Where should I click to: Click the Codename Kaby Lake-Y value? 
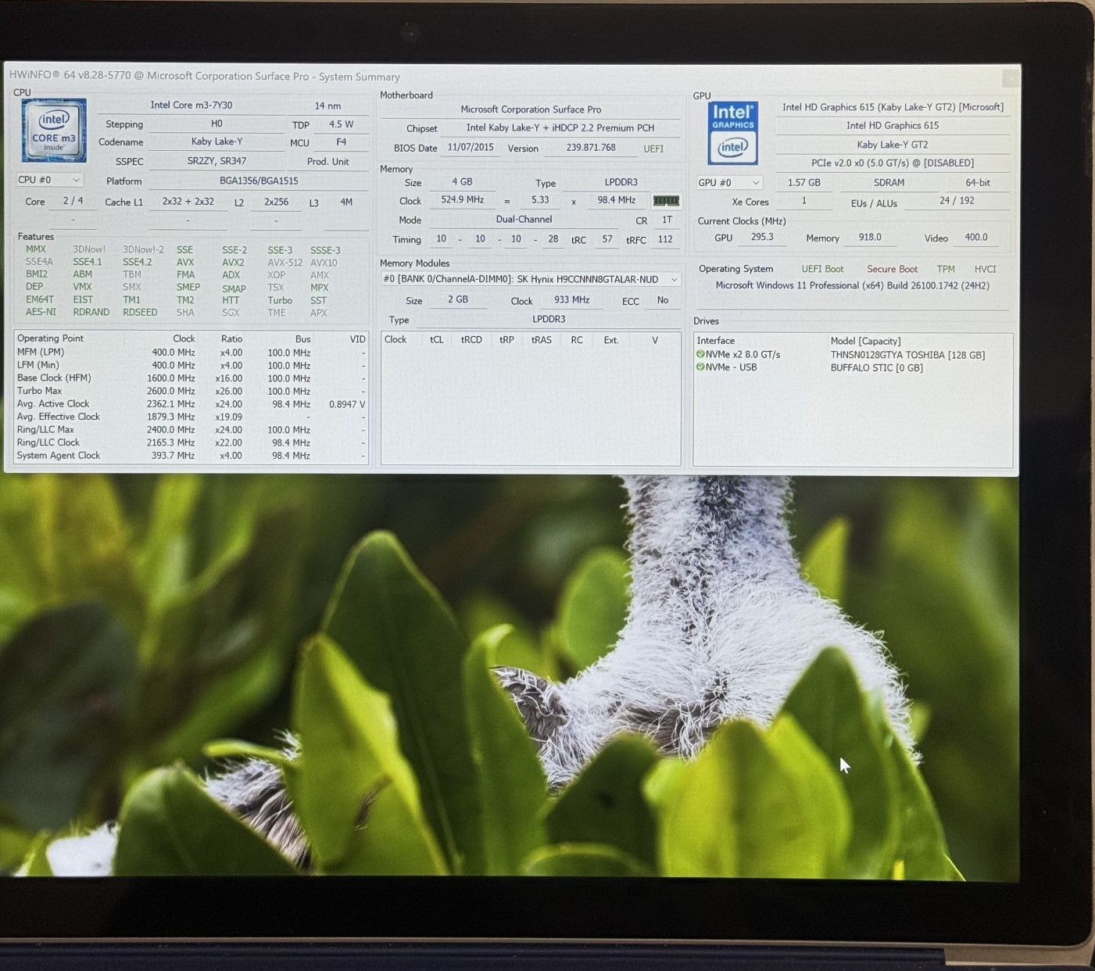click(x=216, y=142)
